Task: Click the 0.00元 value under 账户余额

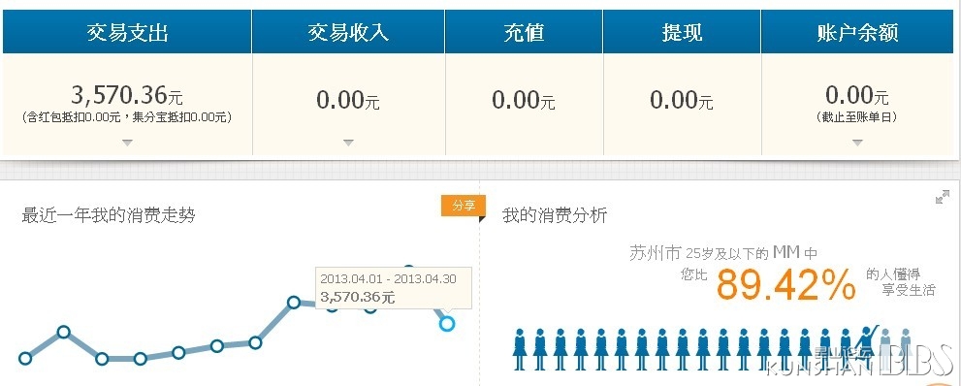Action: pyautogui.click(x=857, y=95)
